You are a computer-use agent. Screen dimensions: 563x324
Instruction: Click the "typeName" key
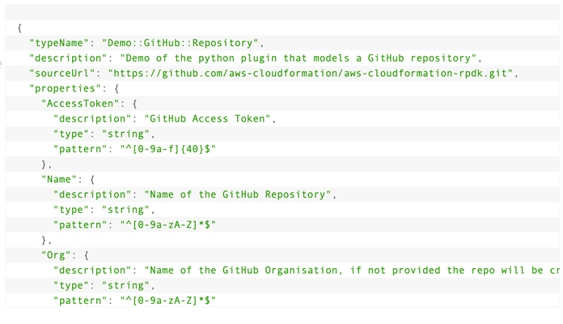point(58,43)
